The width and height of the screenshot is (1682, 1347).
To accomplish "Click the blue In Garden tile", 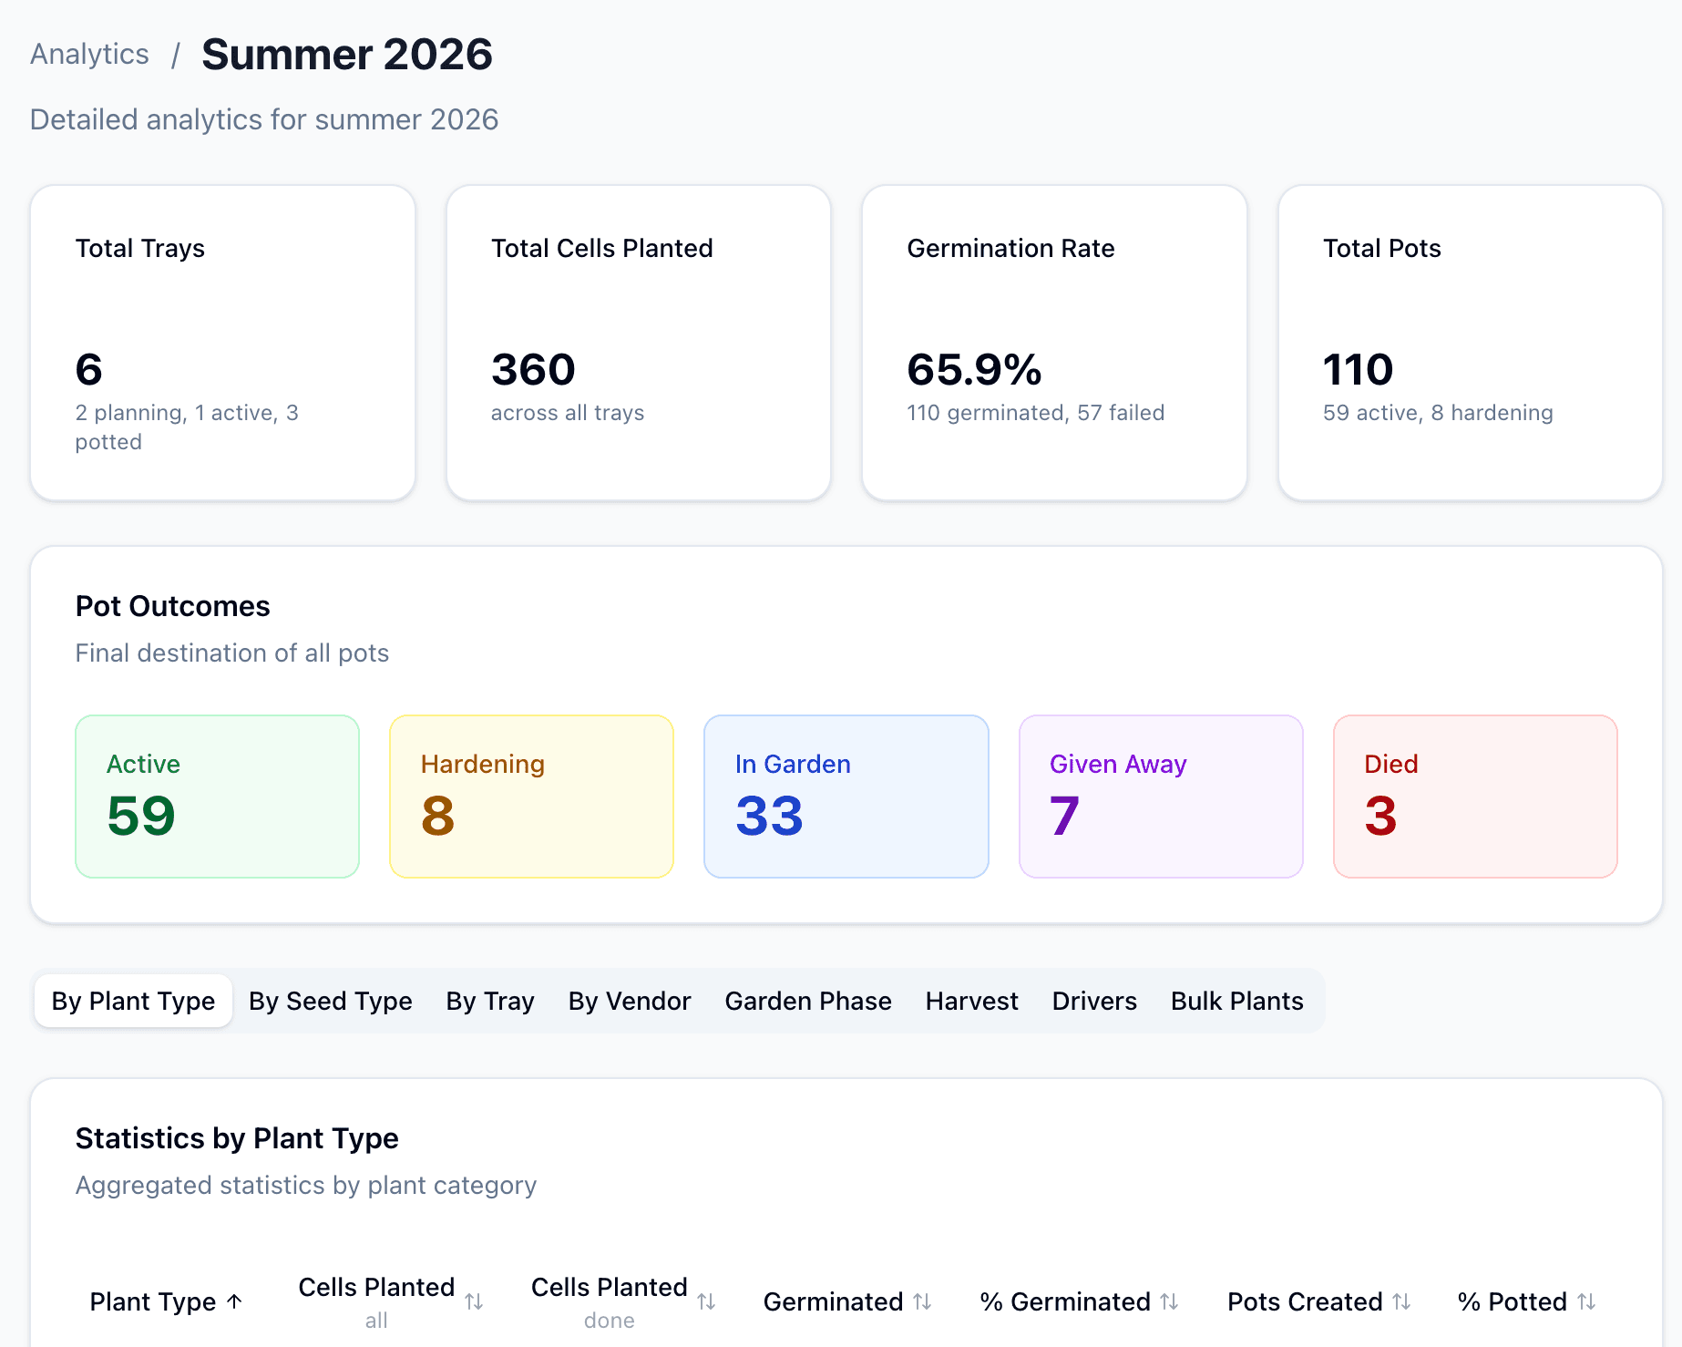I will click(846, 797).
